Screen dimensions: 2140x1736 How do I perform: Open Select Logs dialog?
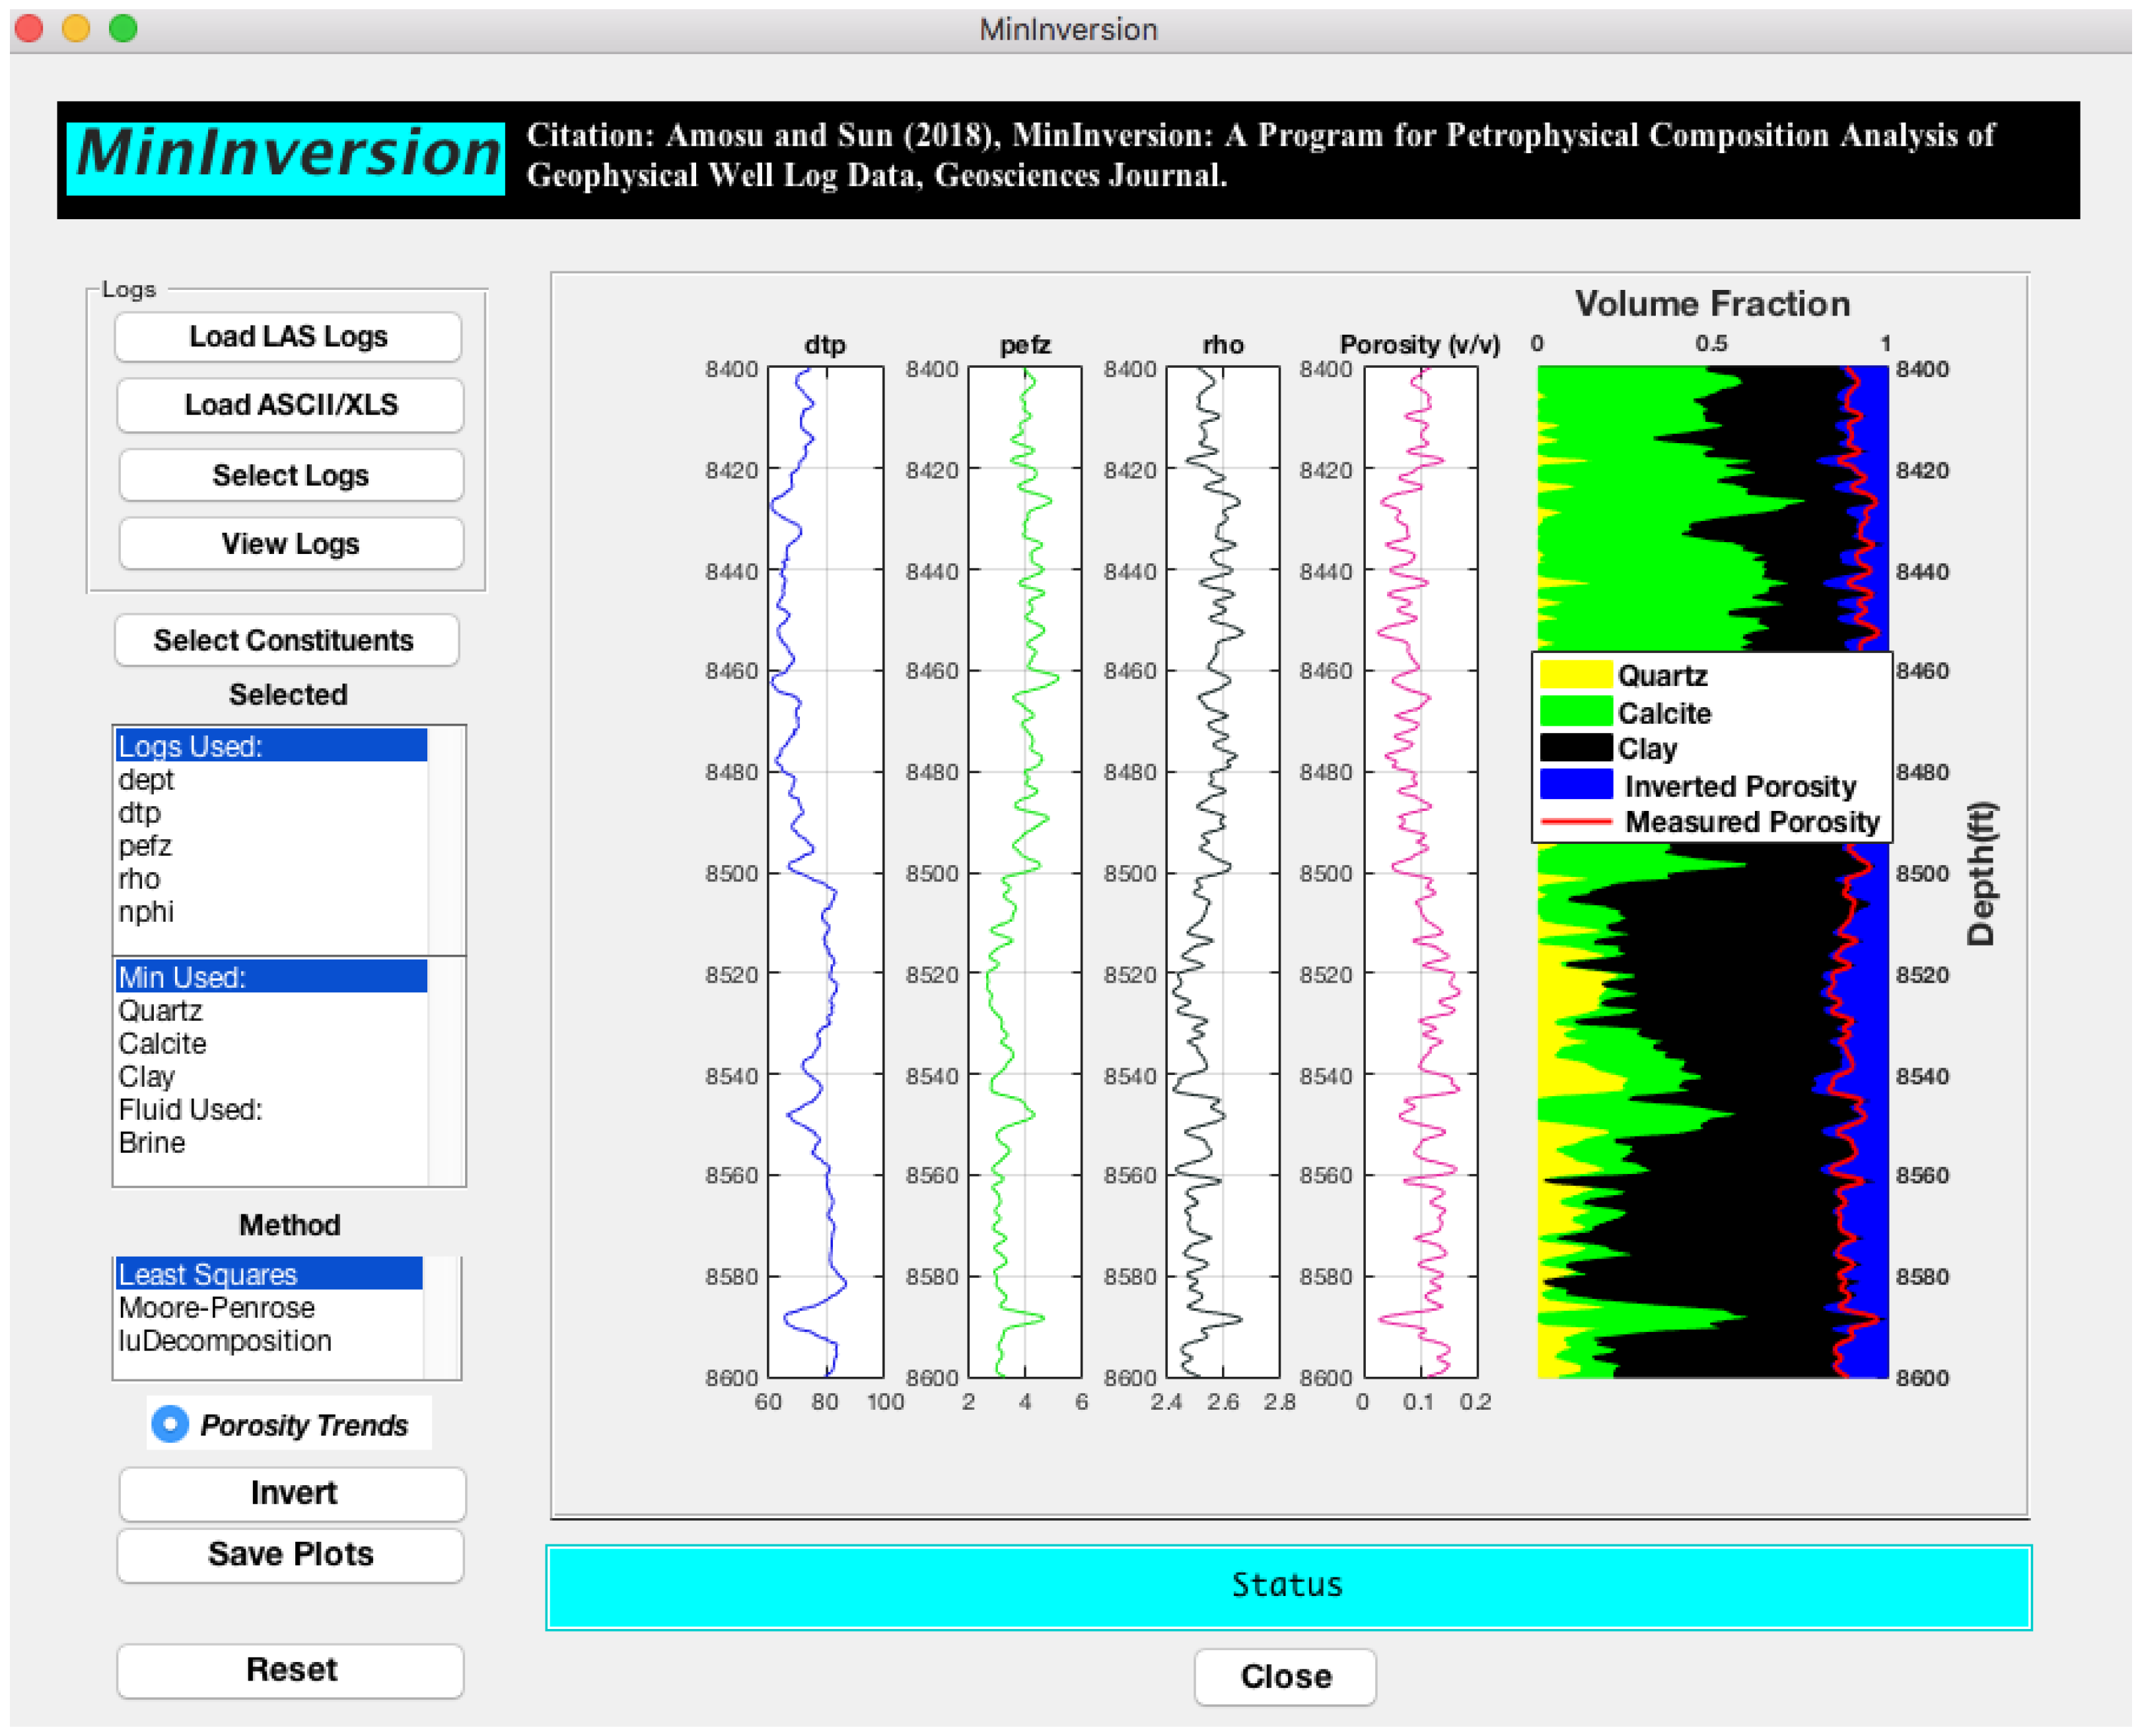tap(290, 475)
